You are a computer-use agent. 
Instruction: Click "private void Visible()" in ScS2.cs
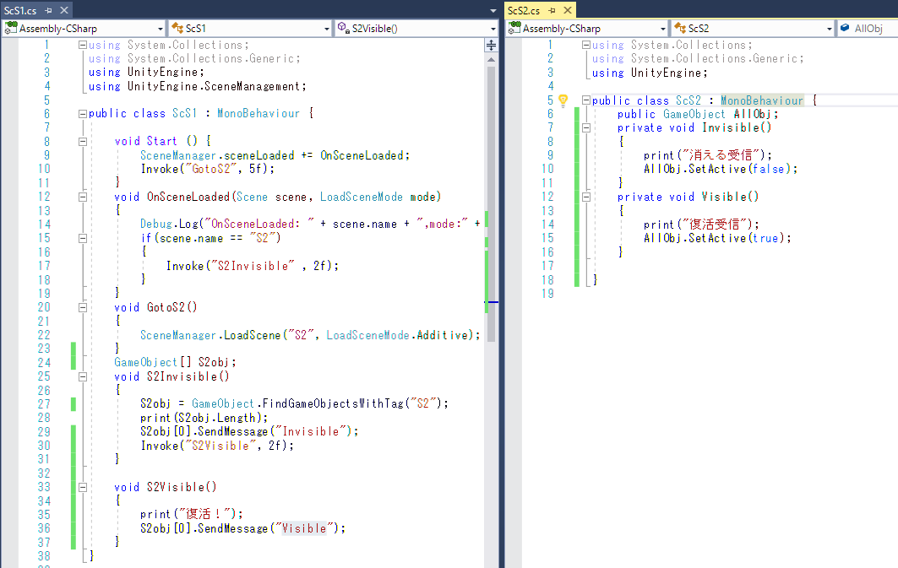[688, 197]
